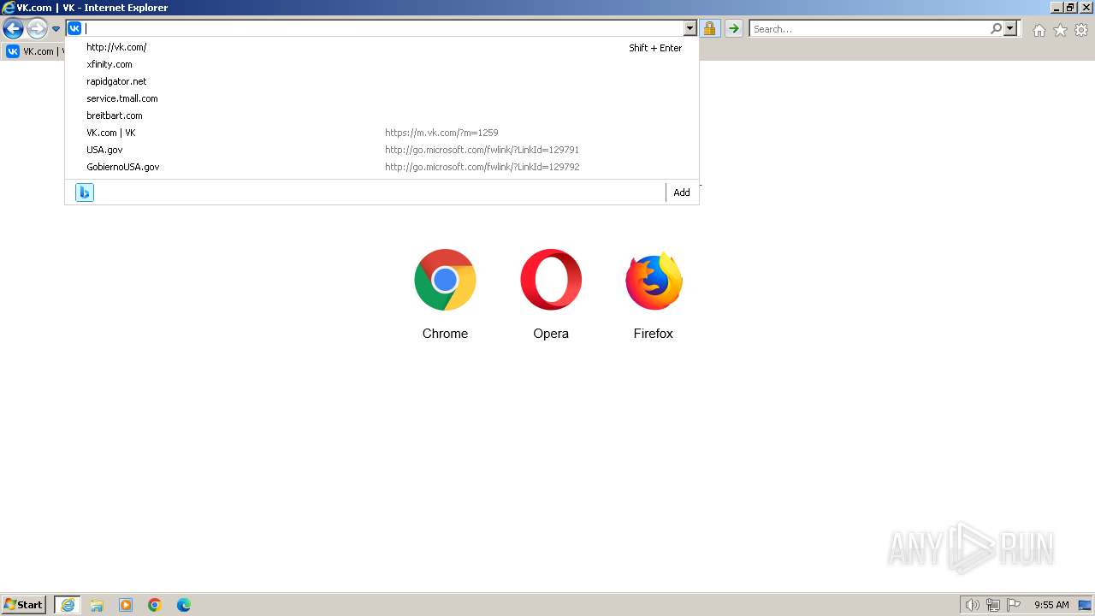
Task: Click the security lock icon
Action: coord(709,28)
